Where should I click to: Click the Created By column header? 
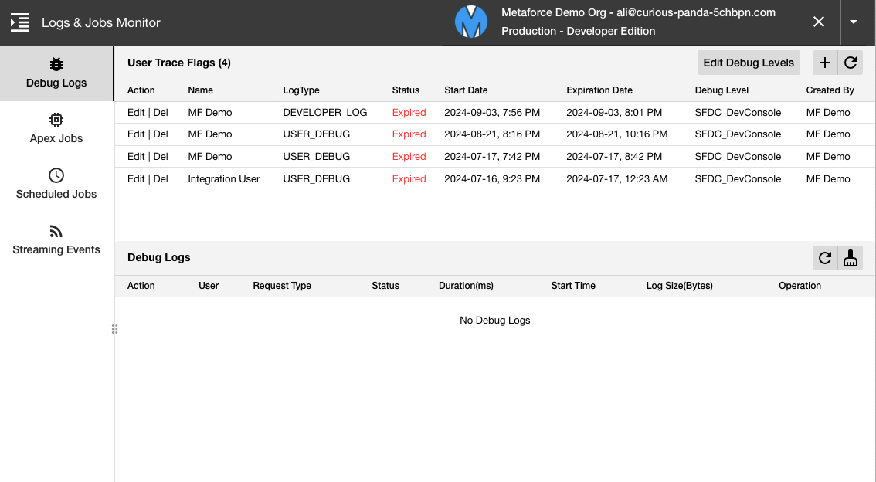pyautogui.click(x=830, y=90)
